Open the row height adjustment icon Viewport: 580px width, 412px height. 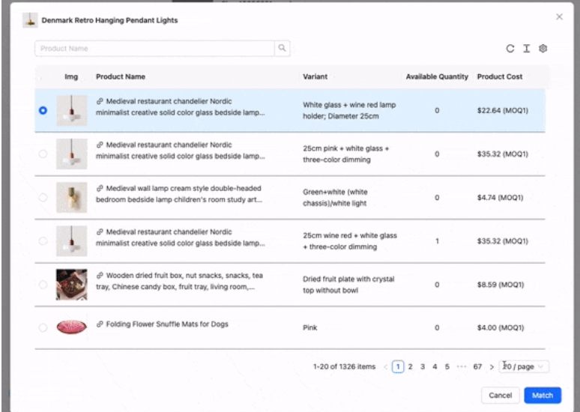[526, 49]
